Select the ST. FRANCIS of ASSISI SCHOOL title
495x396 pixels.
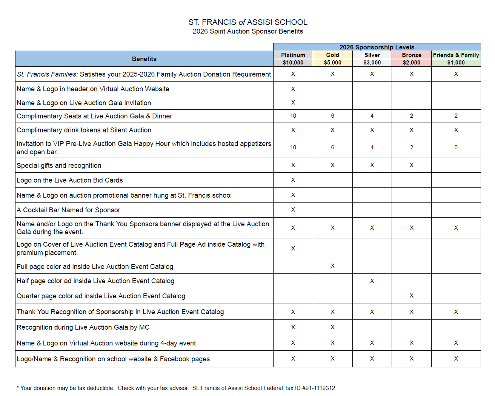point(248,22)
